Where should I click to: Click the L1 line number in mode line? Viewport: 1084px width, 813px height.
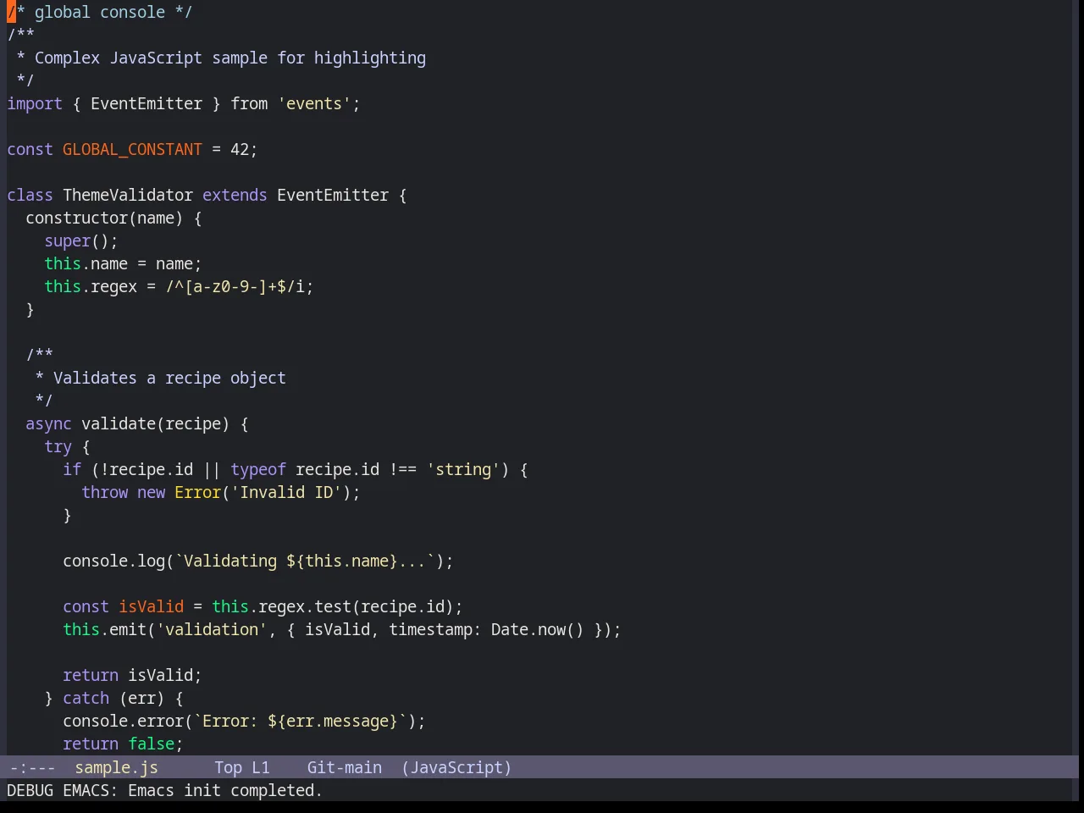(x=260, y=767)
